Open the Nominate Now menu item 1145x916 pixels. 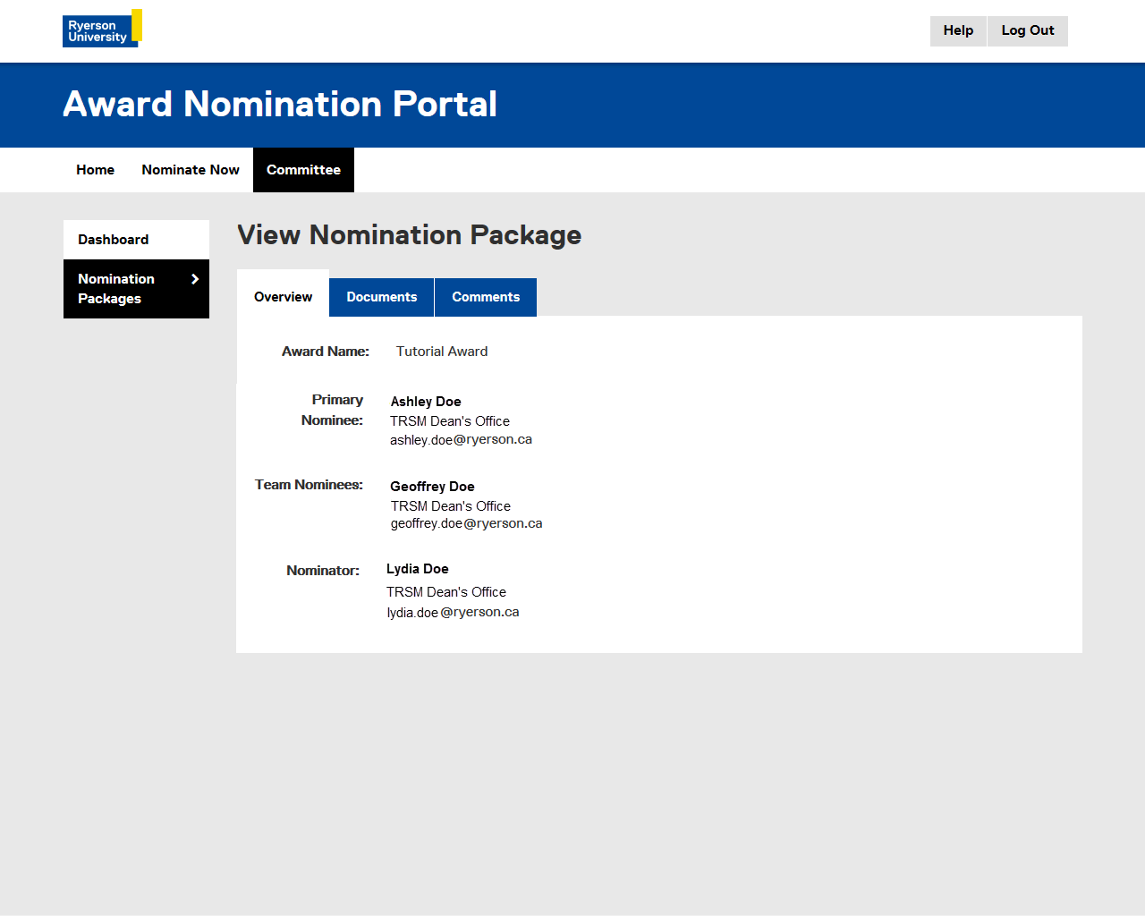191,170
